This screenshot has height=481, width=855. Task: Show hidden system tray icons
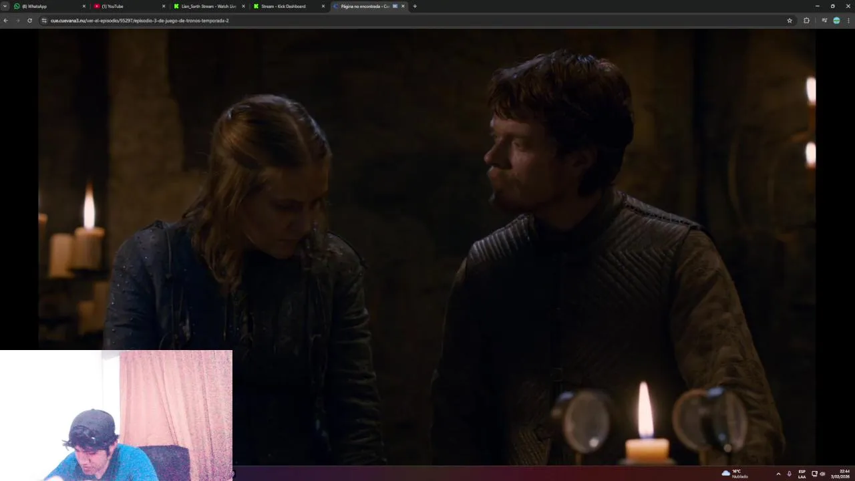[778, 474]
